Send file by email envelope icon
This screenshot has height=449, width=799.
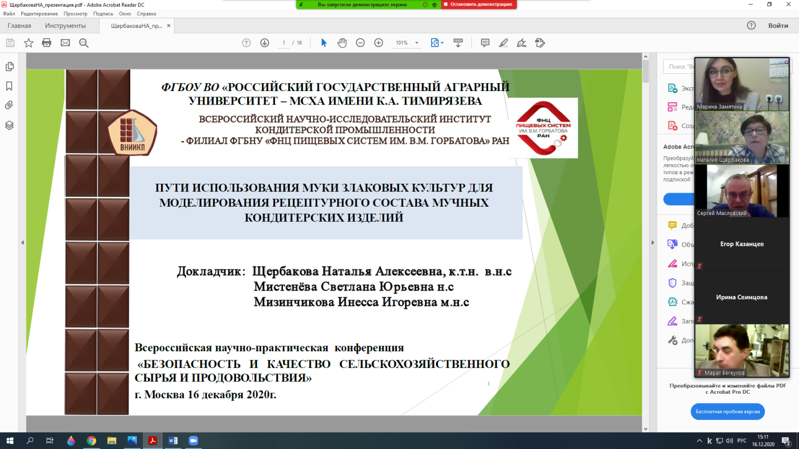[x=65, y=43]
